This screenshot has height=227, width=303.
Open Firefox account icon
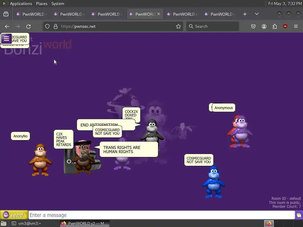(x=264, y=26)
